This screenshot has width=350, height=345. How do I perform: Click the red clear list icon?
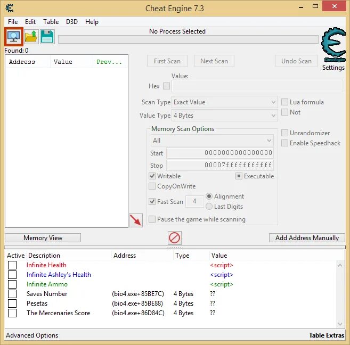pos(175,238)
